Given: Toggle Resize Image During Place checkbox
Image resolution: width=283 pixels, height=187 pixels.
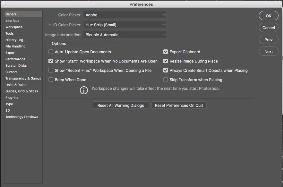Looking at the screenshot, I should point(166,61).
